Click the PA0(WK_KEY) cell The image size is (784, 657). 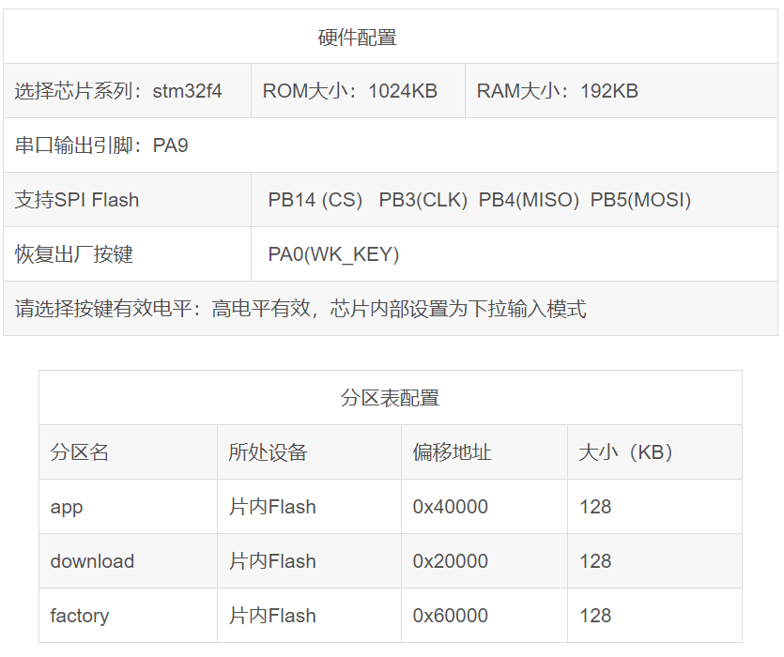(333, 254)
